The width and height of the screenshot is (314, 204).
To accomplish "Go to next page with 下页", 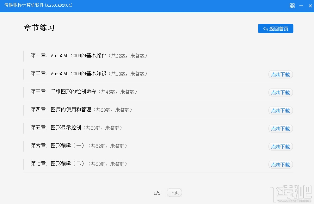I will click(174, 193).
